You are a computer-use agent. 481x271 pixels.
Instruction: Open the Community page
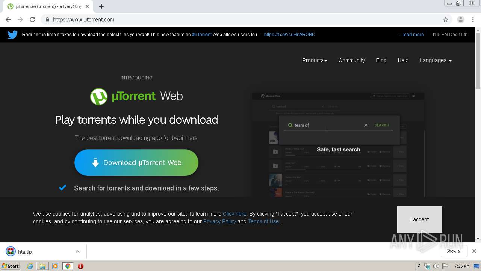tap(352, 60)
